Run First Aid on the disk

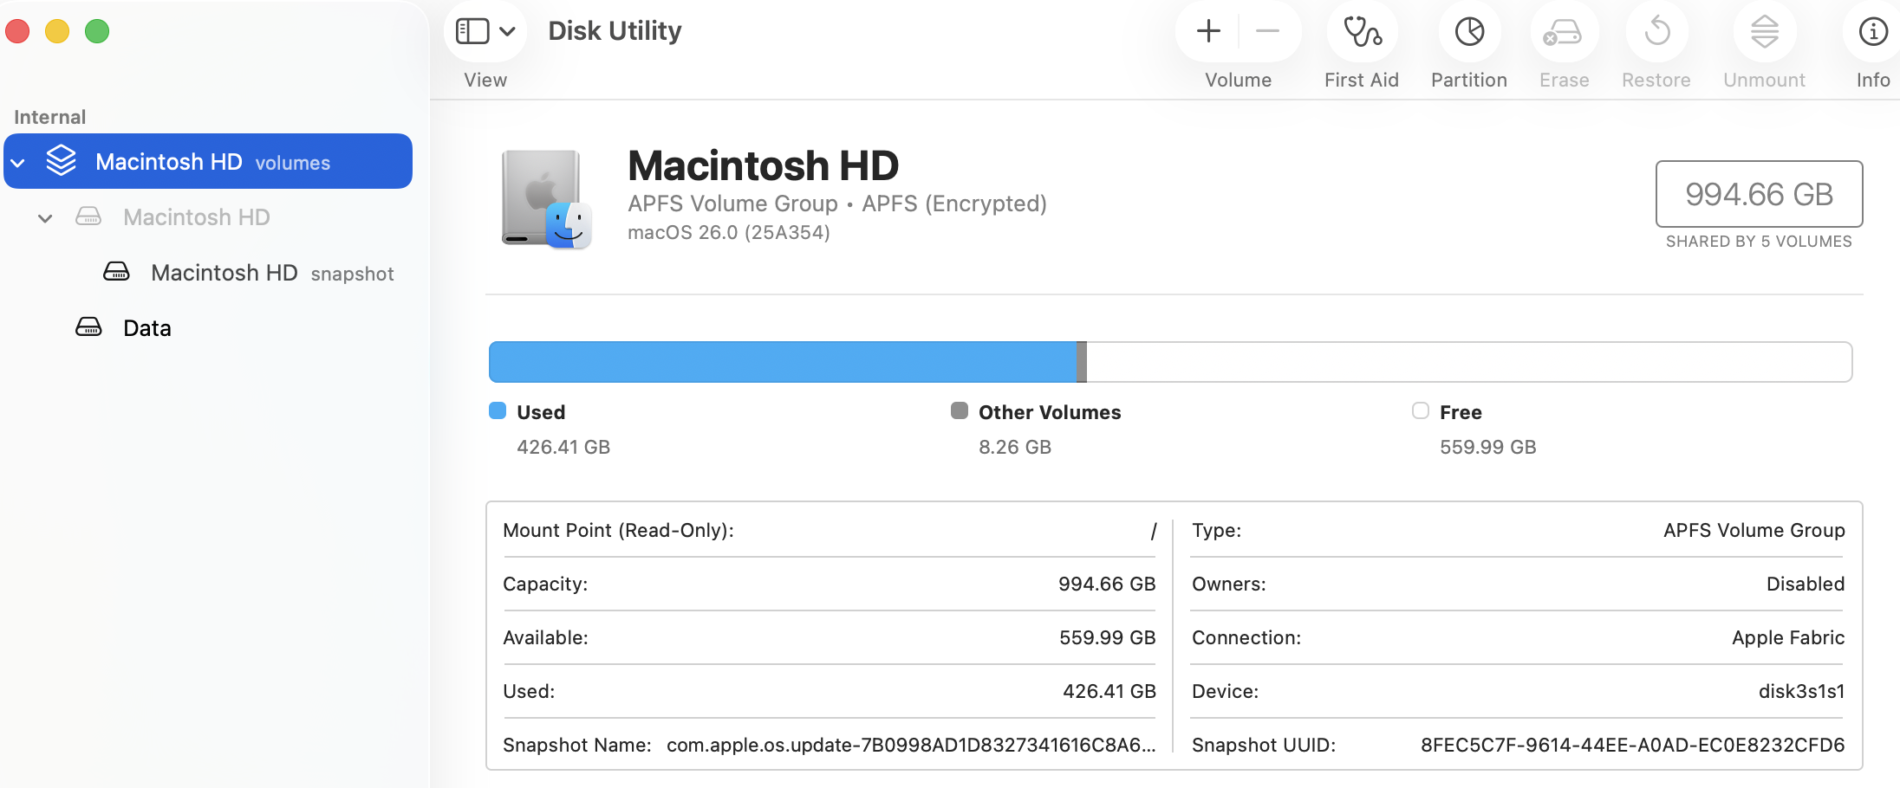[1362, 32]
